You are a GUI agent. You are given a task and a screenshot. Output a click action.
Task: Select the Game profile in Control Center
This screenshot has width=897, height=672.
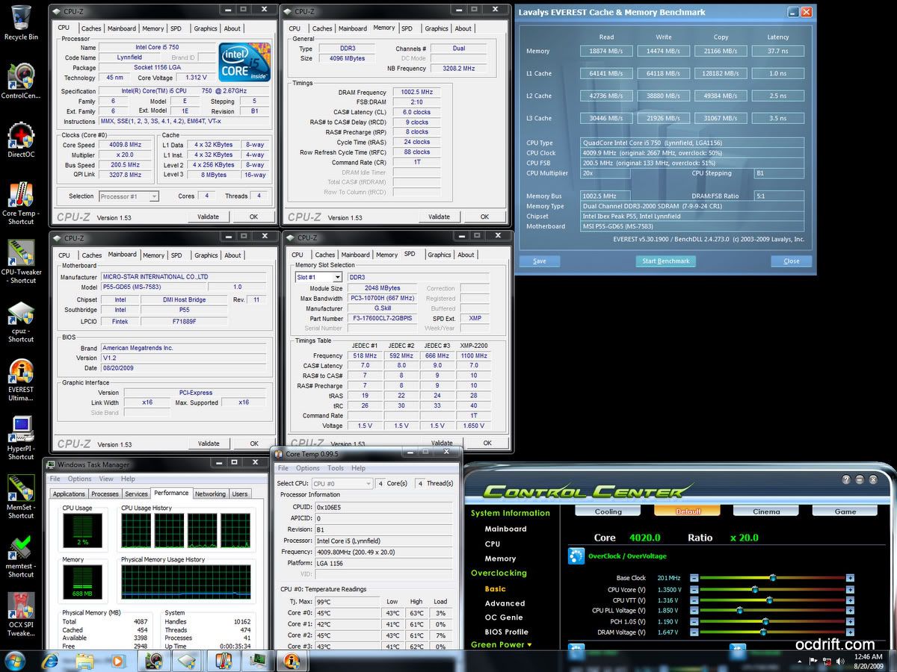pos(845,511)
